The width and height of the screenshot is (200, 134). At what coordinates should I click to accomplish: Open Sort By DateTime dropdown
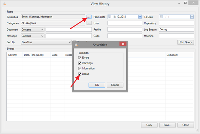(46, 42)
